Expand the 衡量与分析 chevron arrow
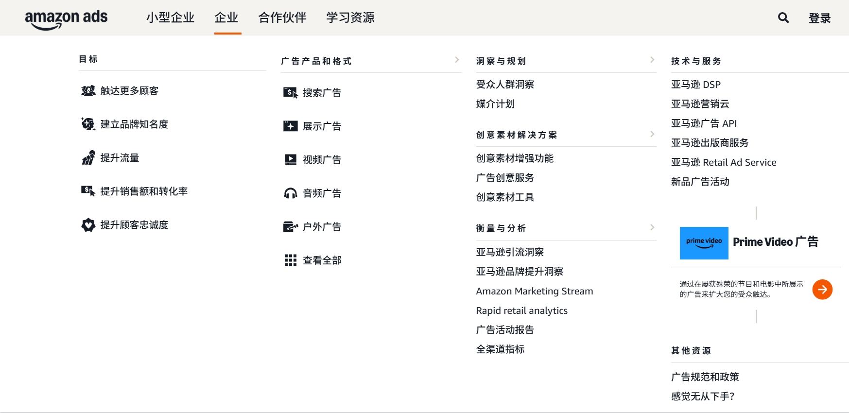849x413 pixels. [652, 227]
